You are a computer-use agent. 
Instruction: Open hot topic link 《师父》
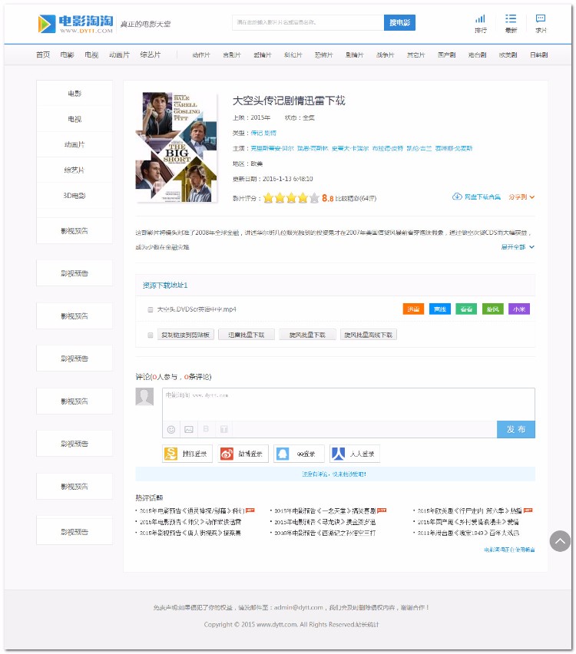[190, 521]
